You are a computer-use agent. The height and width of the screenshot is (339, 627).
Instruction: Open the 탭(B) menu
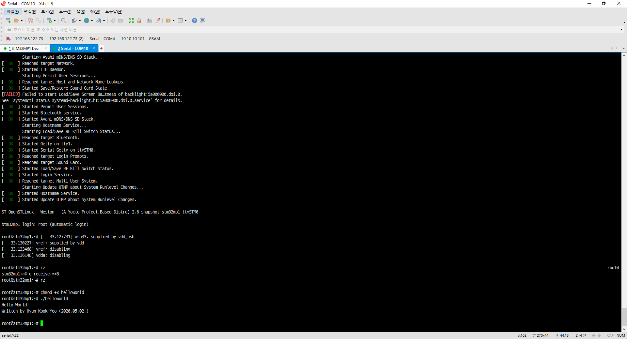81,12
